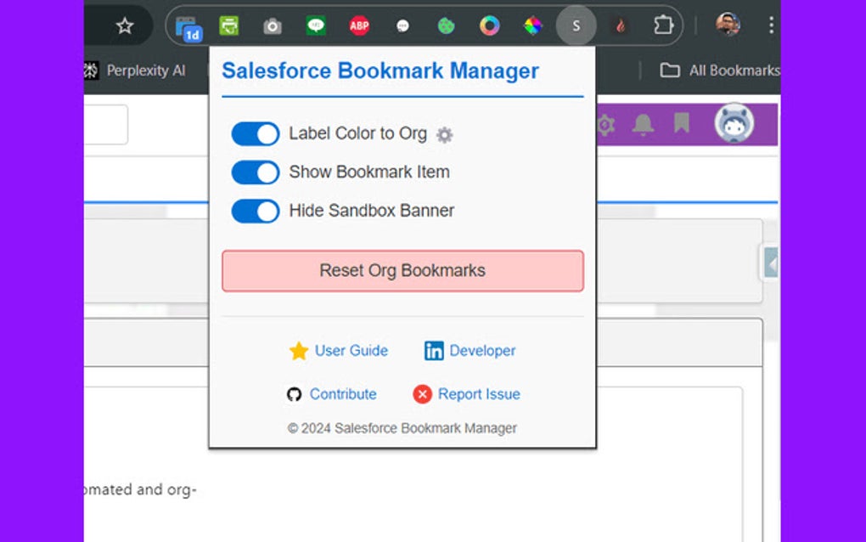Click the Extensions puzzle piece icon

click(666, 25)
